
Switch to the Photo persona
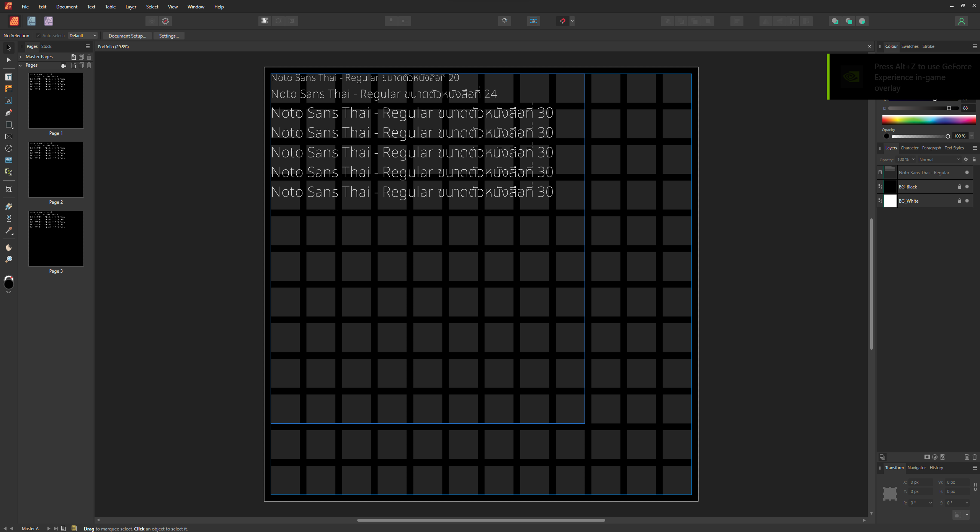click(49, 21)
